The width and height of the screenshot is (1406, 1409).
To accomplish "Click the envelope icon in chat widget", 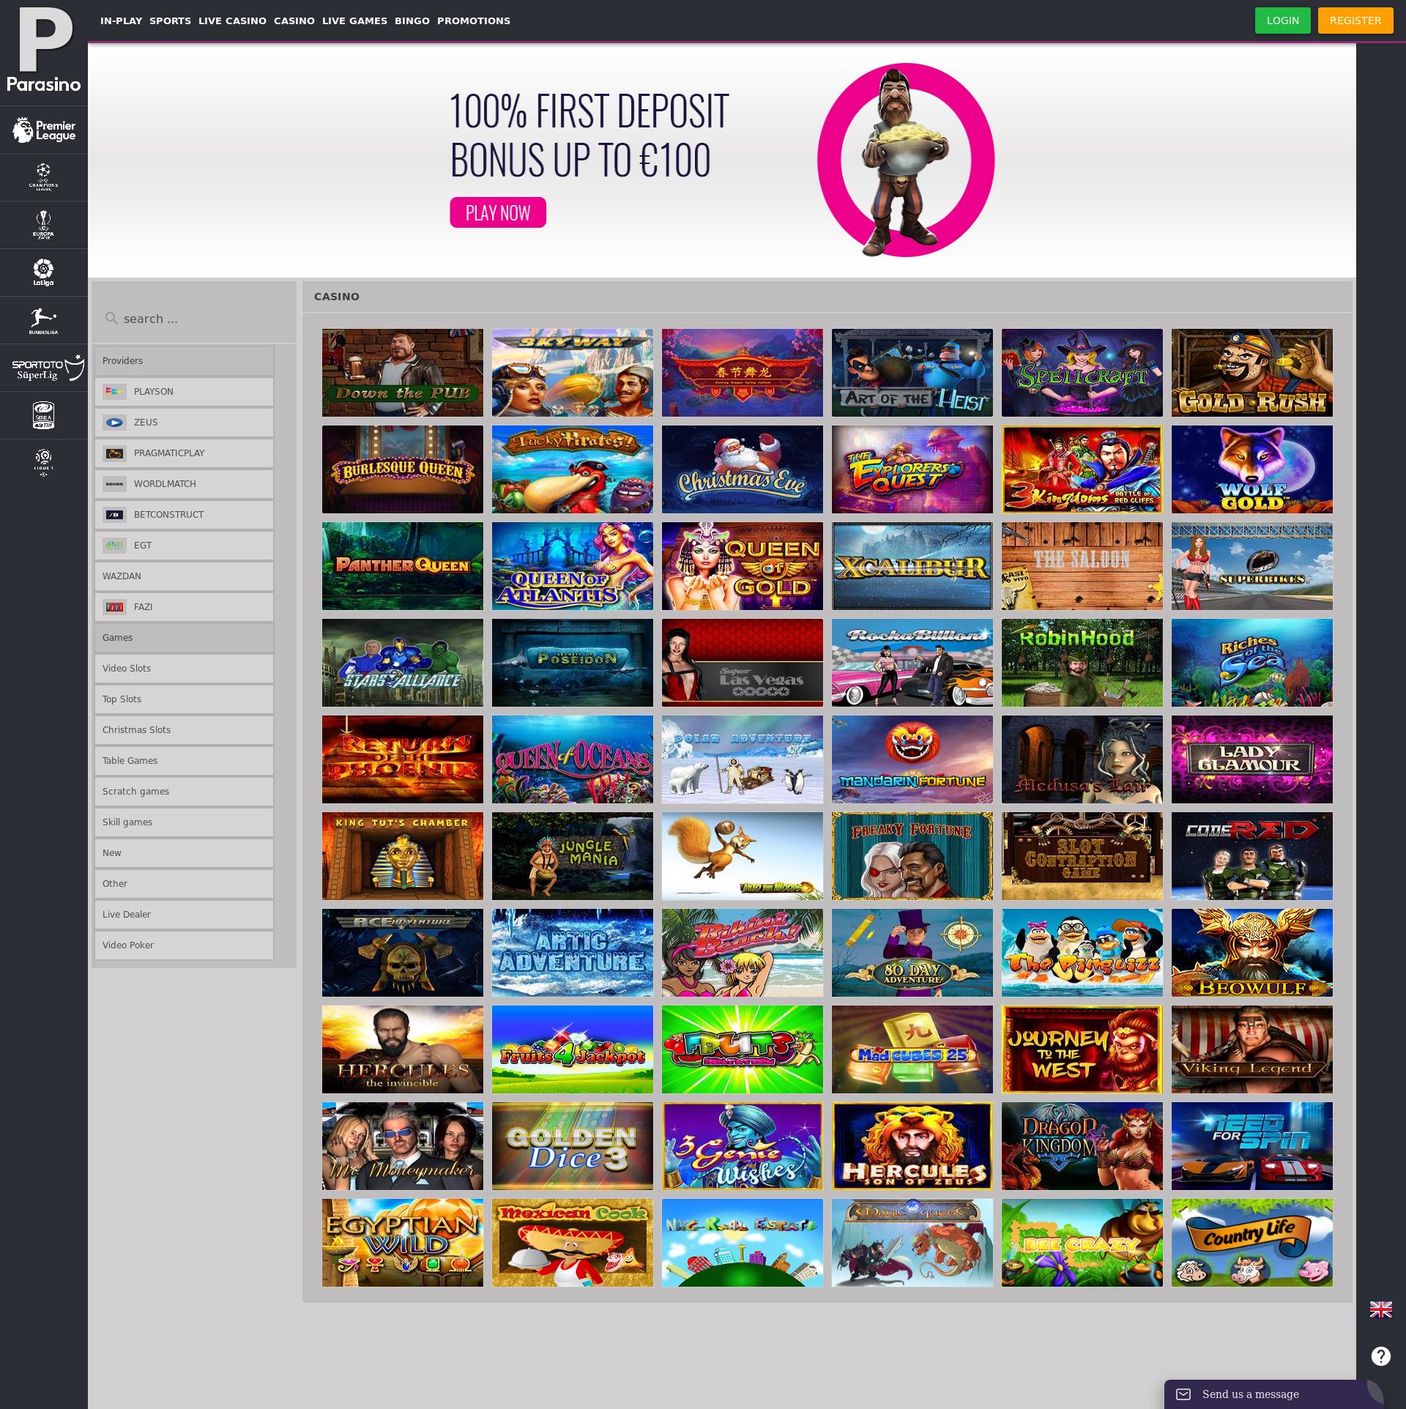I will pyautogui.click(x=1183, y=1394).
